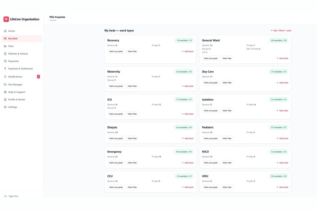The width and height of the screenshot is (317, 211).
Task: Click the Profile & Roster user icon
Action: [5, 99]
